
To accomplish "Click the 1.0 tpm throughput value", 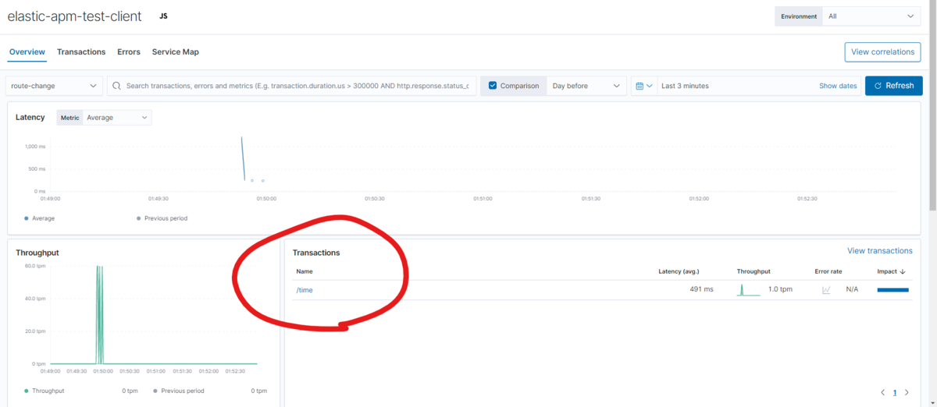I will tap(781, 290).
